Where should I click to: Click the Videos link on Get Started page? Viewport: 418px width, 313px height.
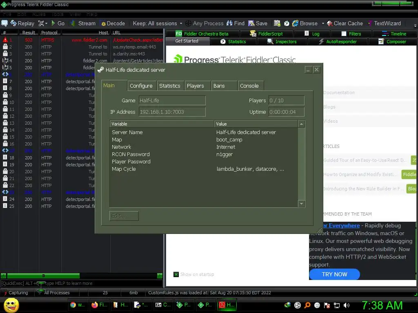click(331, 121)
